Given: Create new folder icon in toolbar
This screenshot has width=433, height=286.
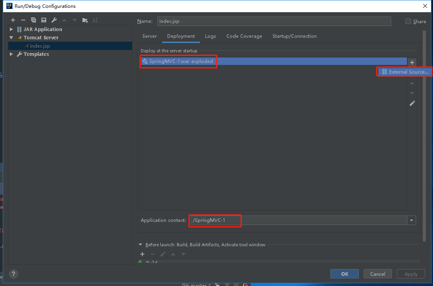Looking at the screenshot, I should [x=85, y=20].
